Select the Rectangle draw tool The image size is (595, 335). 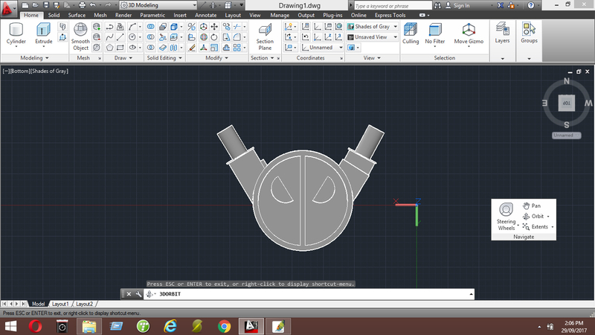click(120, 48)
